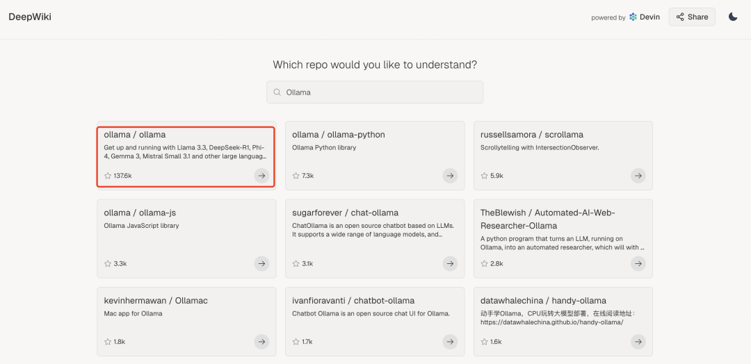Click star icon beside 1.6k
The width and height of the screenshot is (751, 364).
484,342
